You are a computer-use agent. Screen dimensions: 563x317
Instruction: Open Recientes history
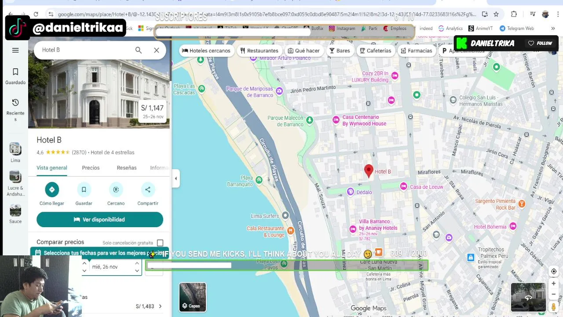click(x=15, y=110)
